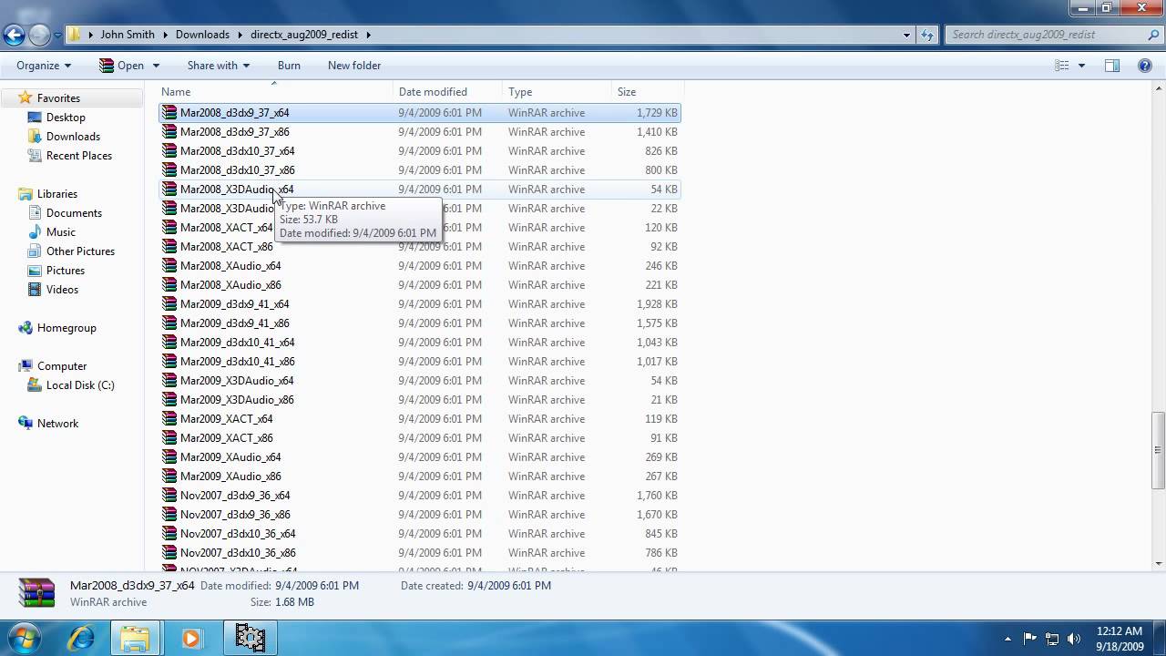Click the Open toolbar button
1166x656 pixels.
(x=121, y=66)
